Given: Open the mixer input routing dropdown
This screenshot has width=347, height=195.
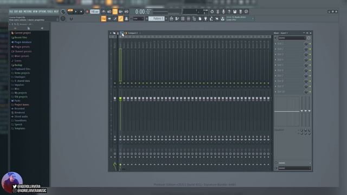Looking at the screenshot, I should [x=292, y=38].
